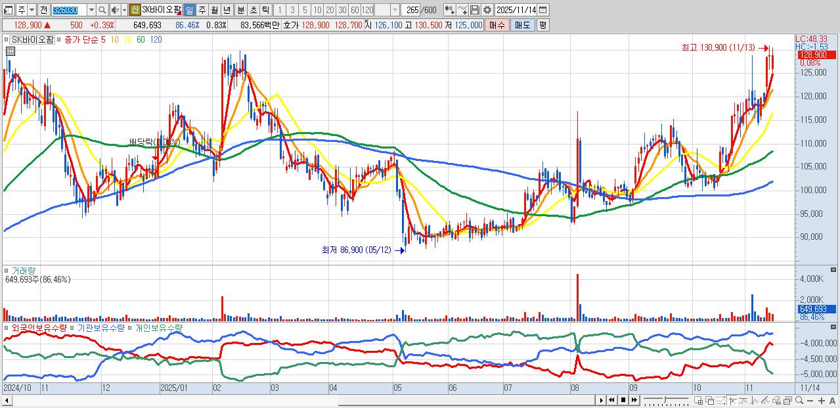Select the 10 interval button

317,10
